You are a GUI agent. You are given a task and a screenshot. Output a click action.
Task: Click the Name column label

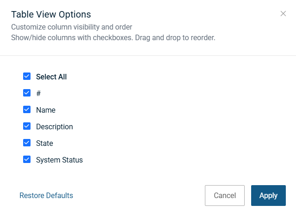point(46,110)
